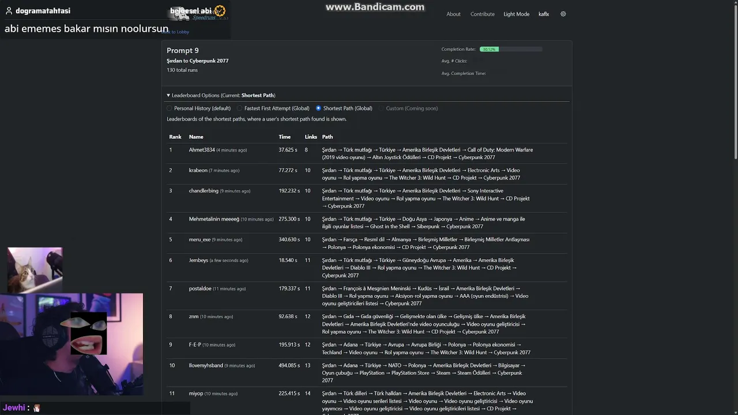
Task: Click the Name column header
Action: tap(196, 137)
